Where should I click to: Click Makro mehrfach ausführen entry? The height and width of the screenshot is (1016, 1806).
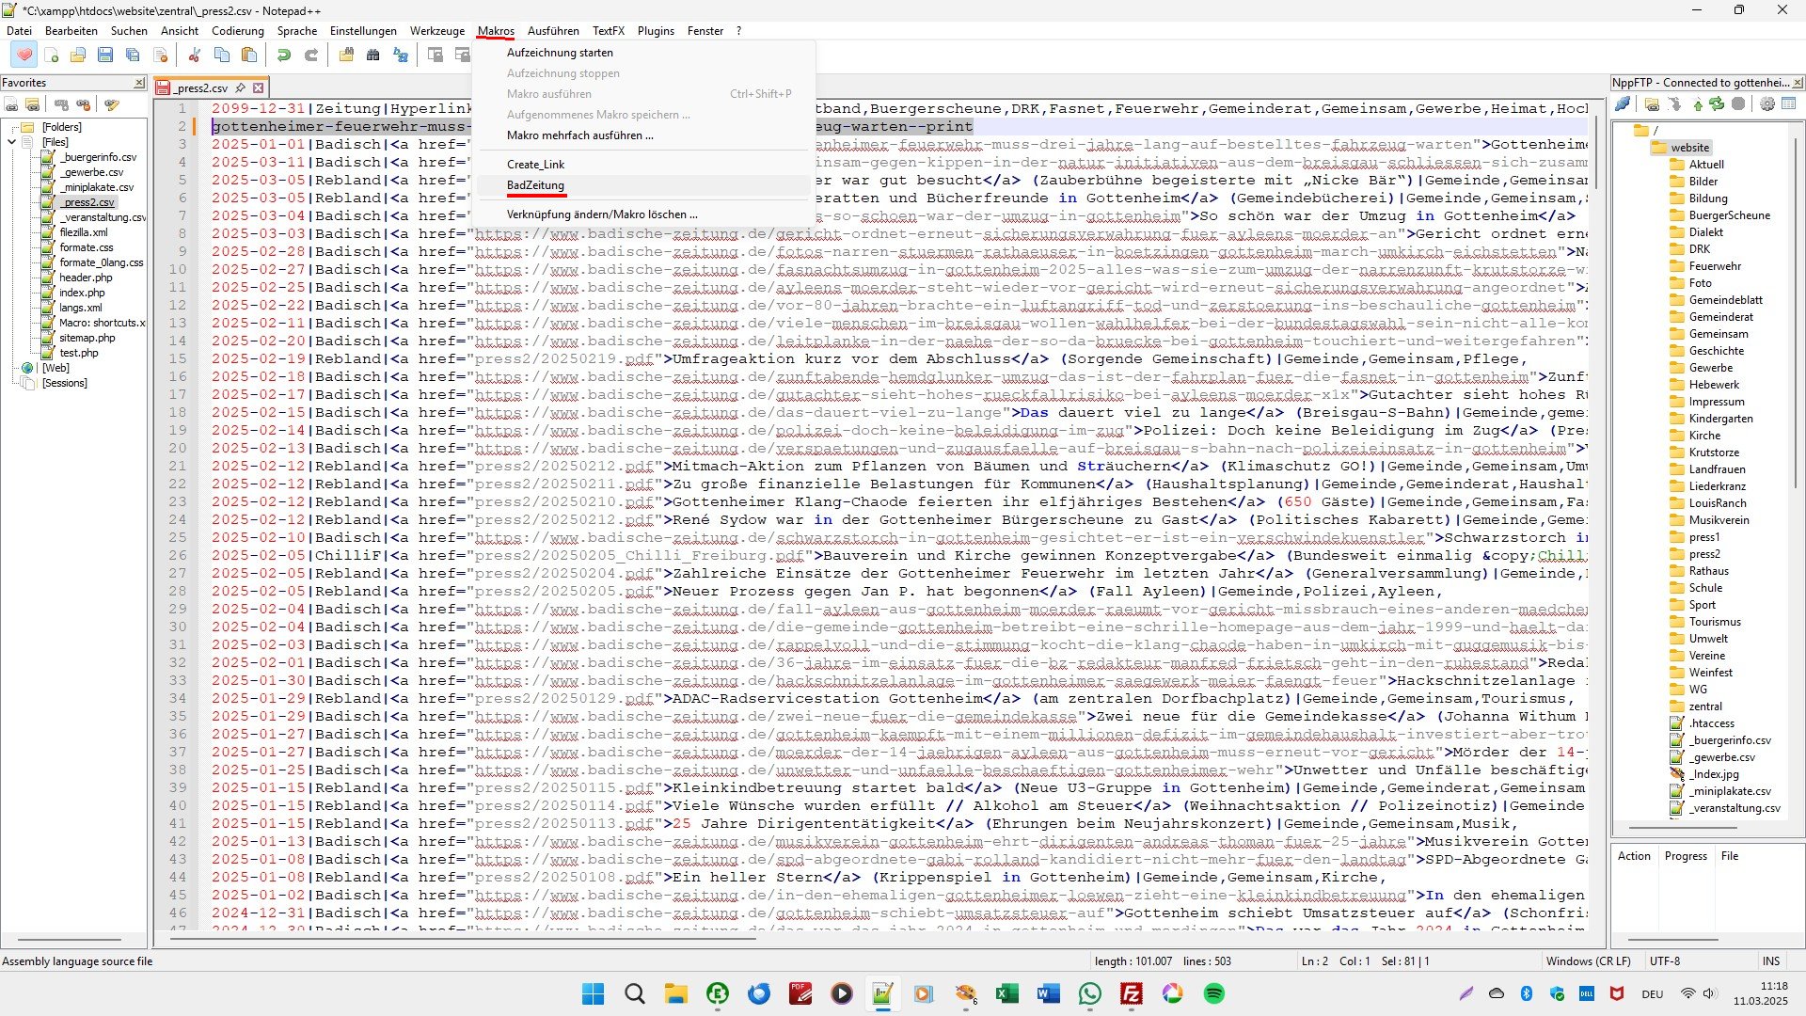[x=579, y=135]
